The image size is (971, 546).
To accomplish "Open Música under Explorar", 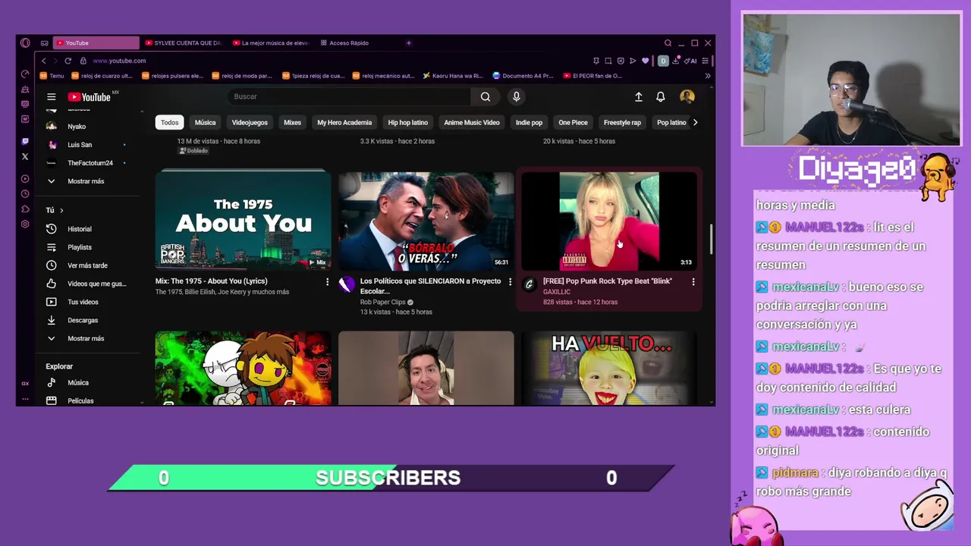I will 89,383.
